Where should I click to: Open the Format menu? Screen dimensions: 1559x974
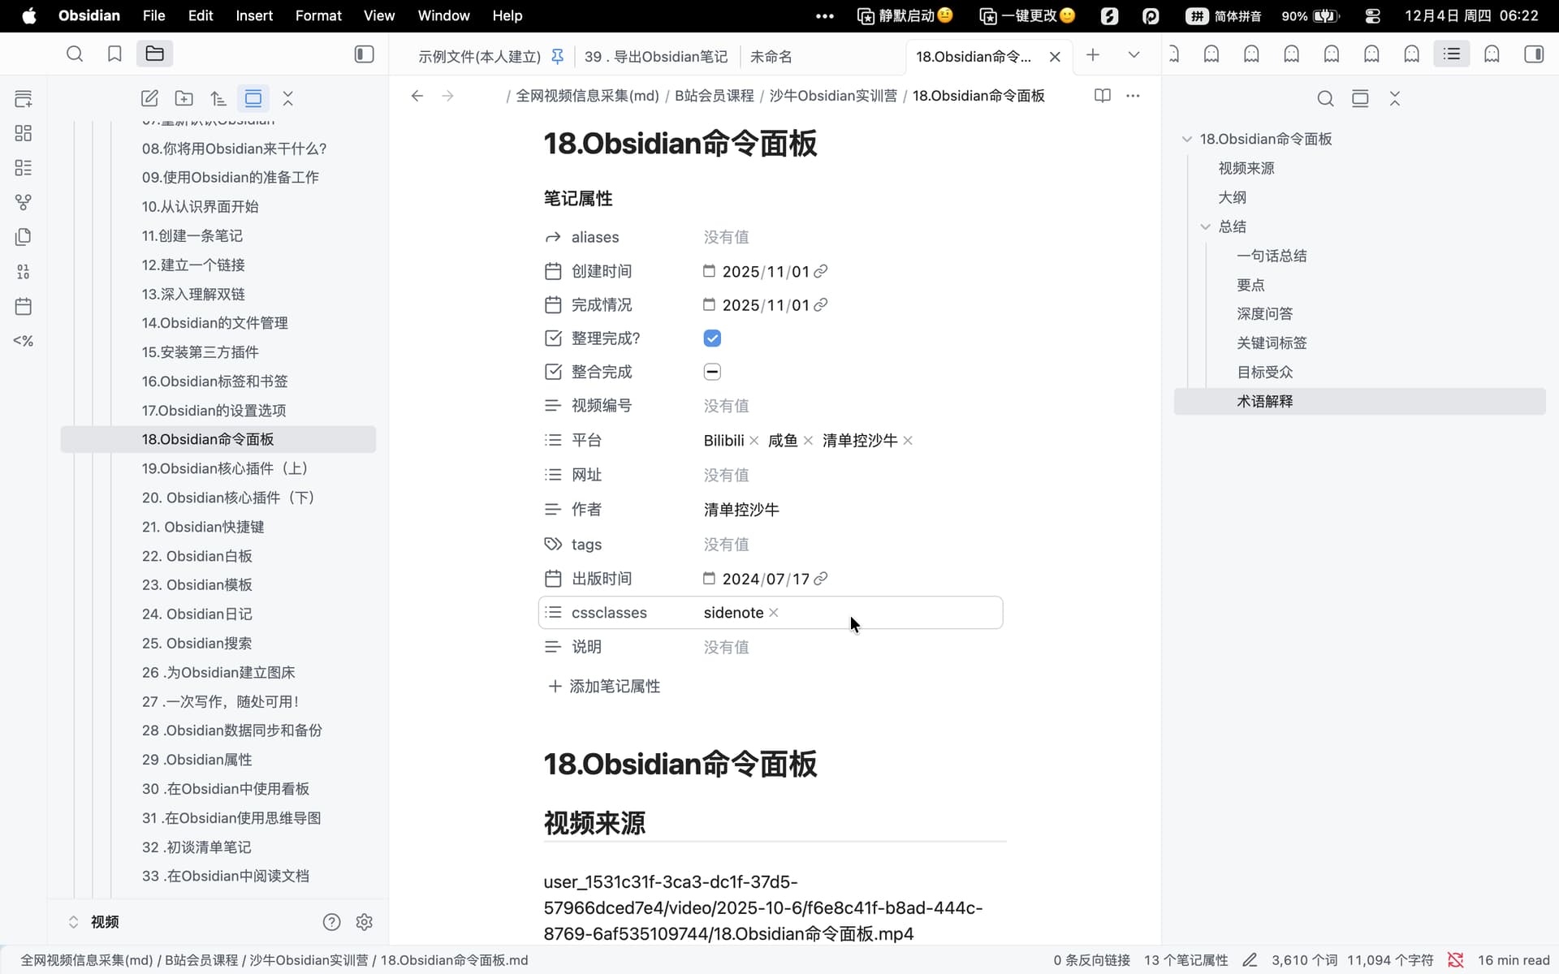317,15
